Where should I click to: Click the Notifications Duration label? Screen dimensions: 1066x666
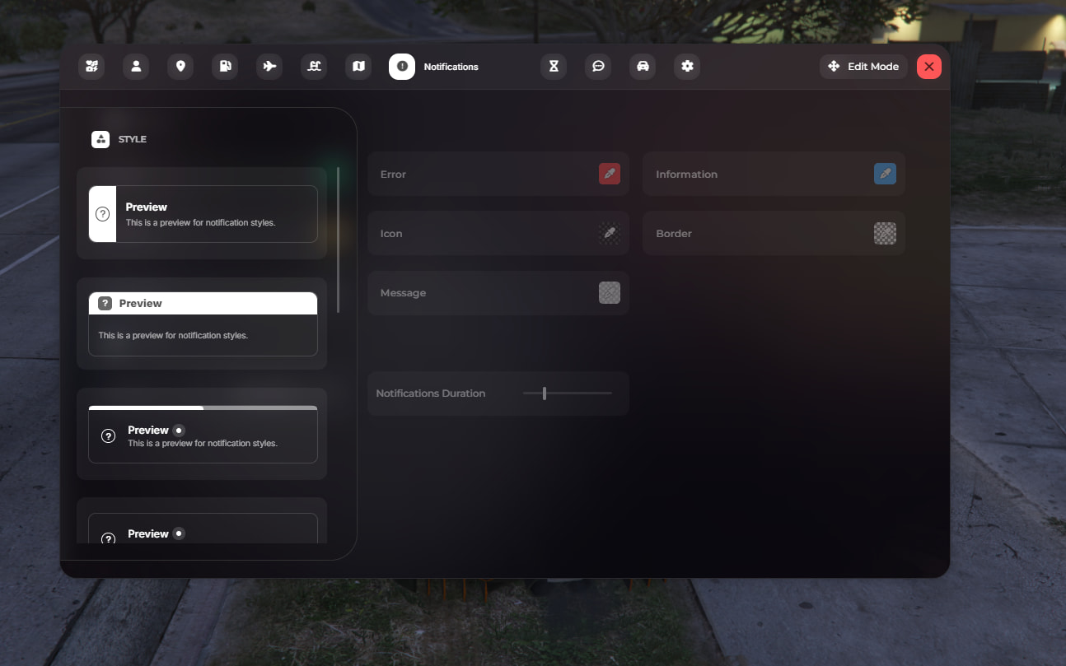[430, 394]
